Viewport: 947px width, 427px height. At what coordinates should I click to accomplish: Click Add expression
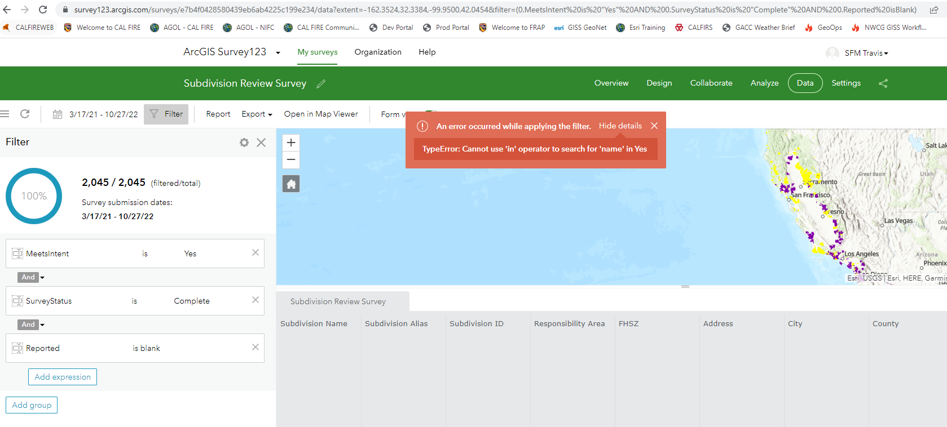pyautogui.click(x=63, y=377)
